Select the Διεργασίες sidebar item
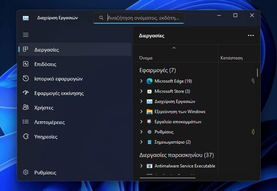Image resolution: width=277 pixels, height=191 pixels. [x=75, y=49]
